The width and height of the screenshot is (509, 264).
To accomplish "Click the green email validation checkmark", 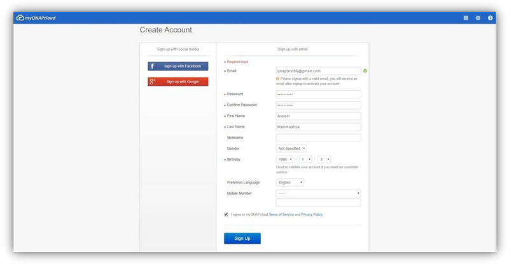I will click(365, 70).
